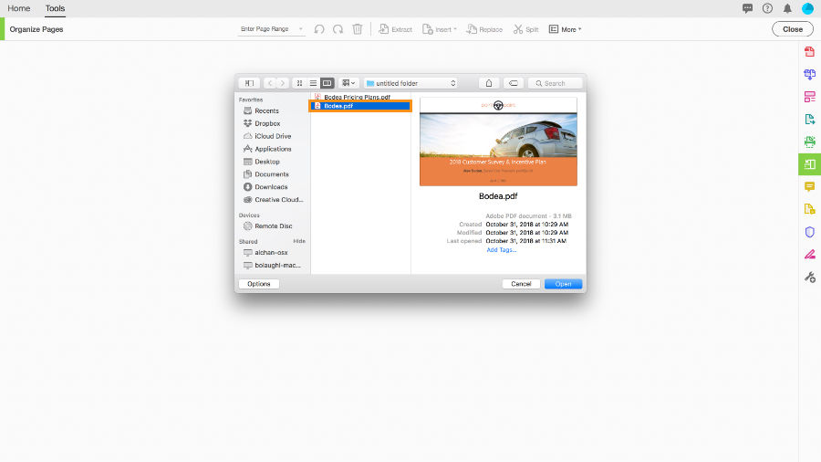The height and width of the screenshot is (462, 821).
Task: Open the green scan tool icon
Action: click(809, 142)
